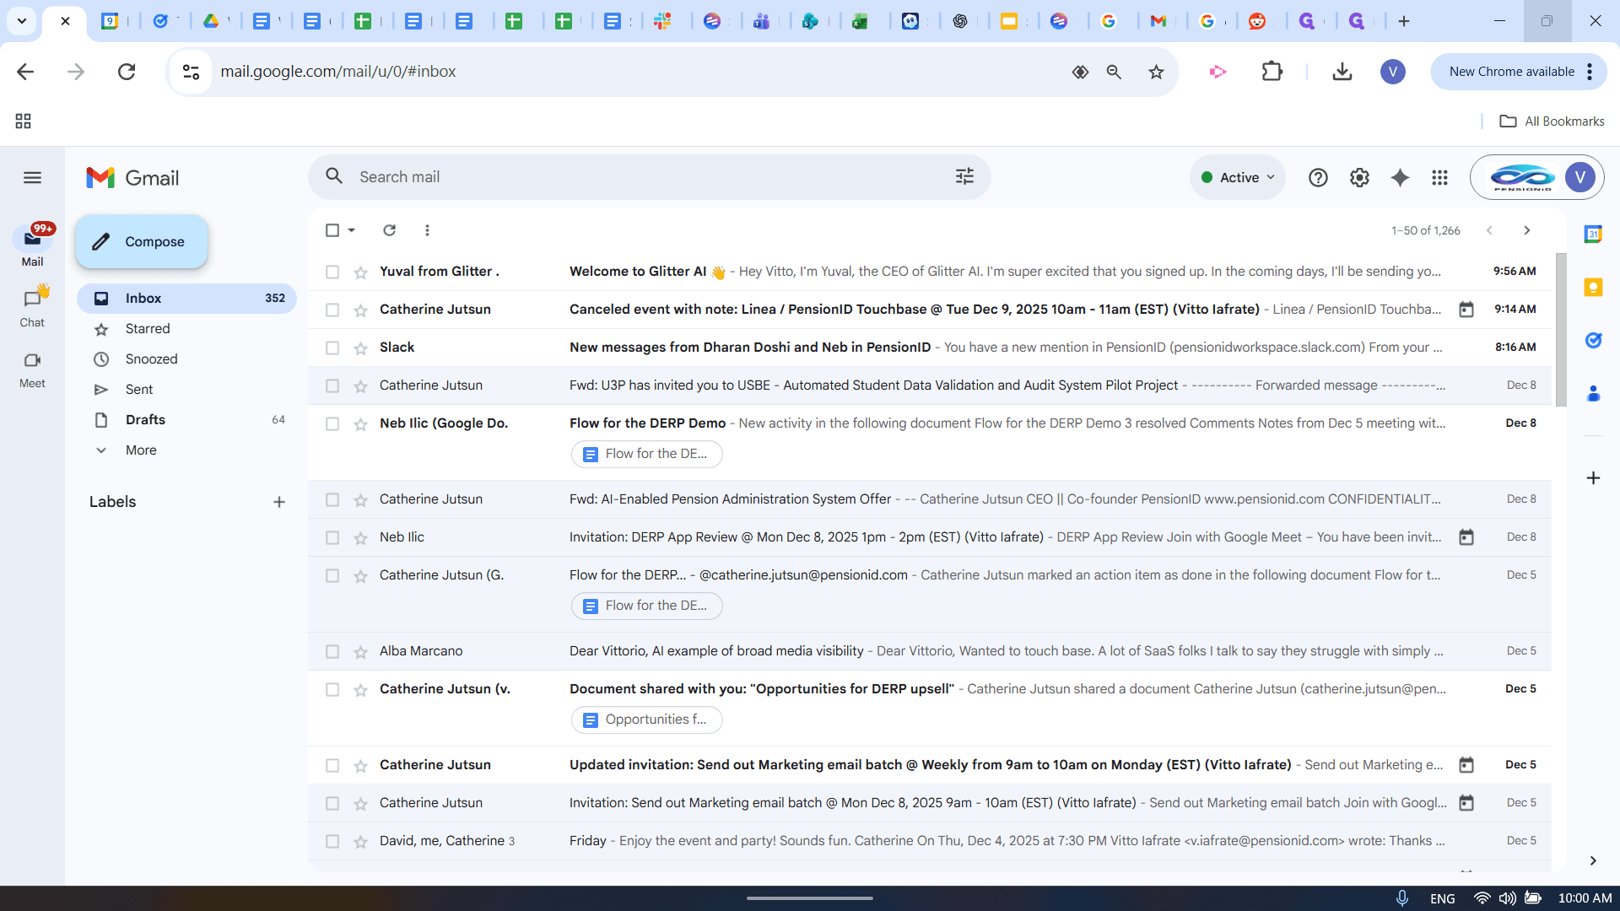
Task: Click Chrome address bar URL
Action: [337, 72]
